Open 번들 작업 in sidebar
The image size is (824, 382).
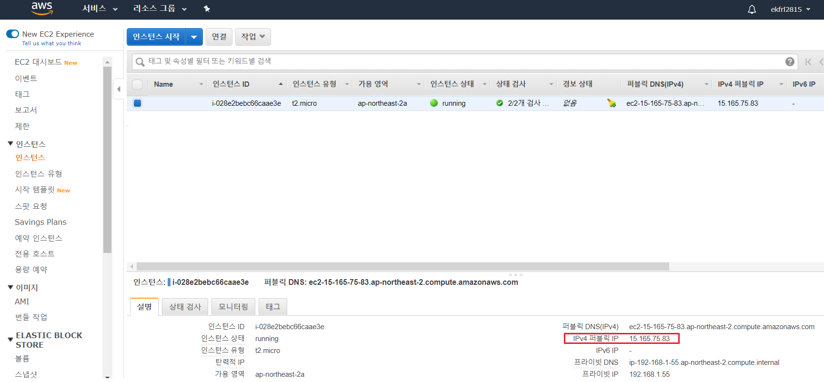(x=31, y=317)
